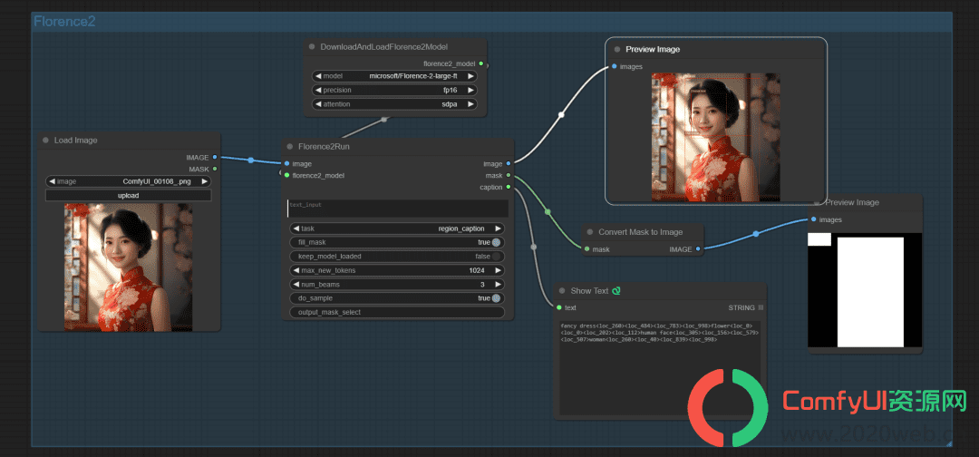The width and height of the screenshot is (979, 457).
Task: Click the blue link midpoint after Convert Mask to Image
Action: coord(755,234)
